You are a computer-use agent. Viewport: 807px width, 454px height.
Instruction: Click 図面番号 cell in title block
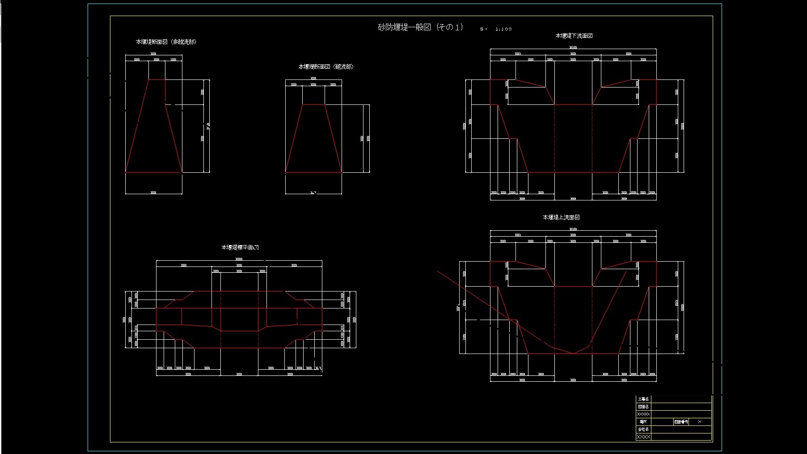tap(681, 422)
